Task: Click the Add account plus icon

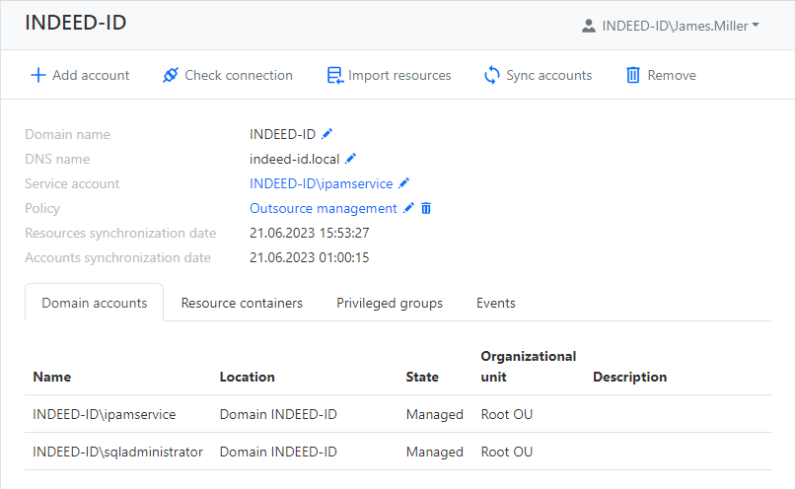Action: click(x=38, y=75)
